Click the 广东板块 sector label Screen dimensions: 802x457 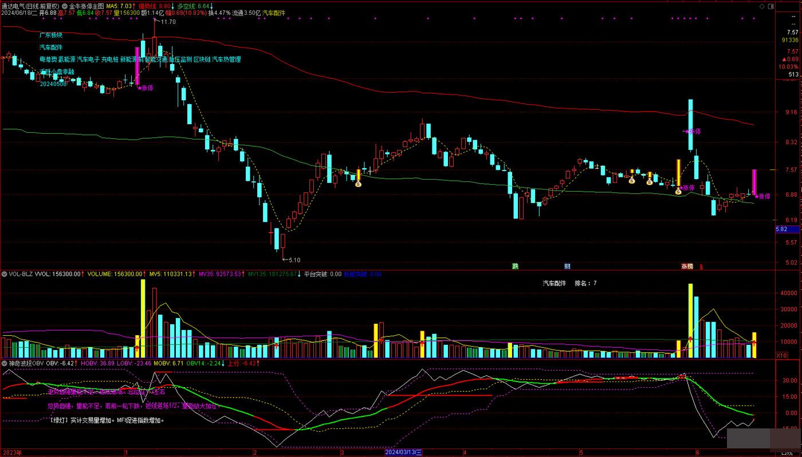[x=51, y=35]
